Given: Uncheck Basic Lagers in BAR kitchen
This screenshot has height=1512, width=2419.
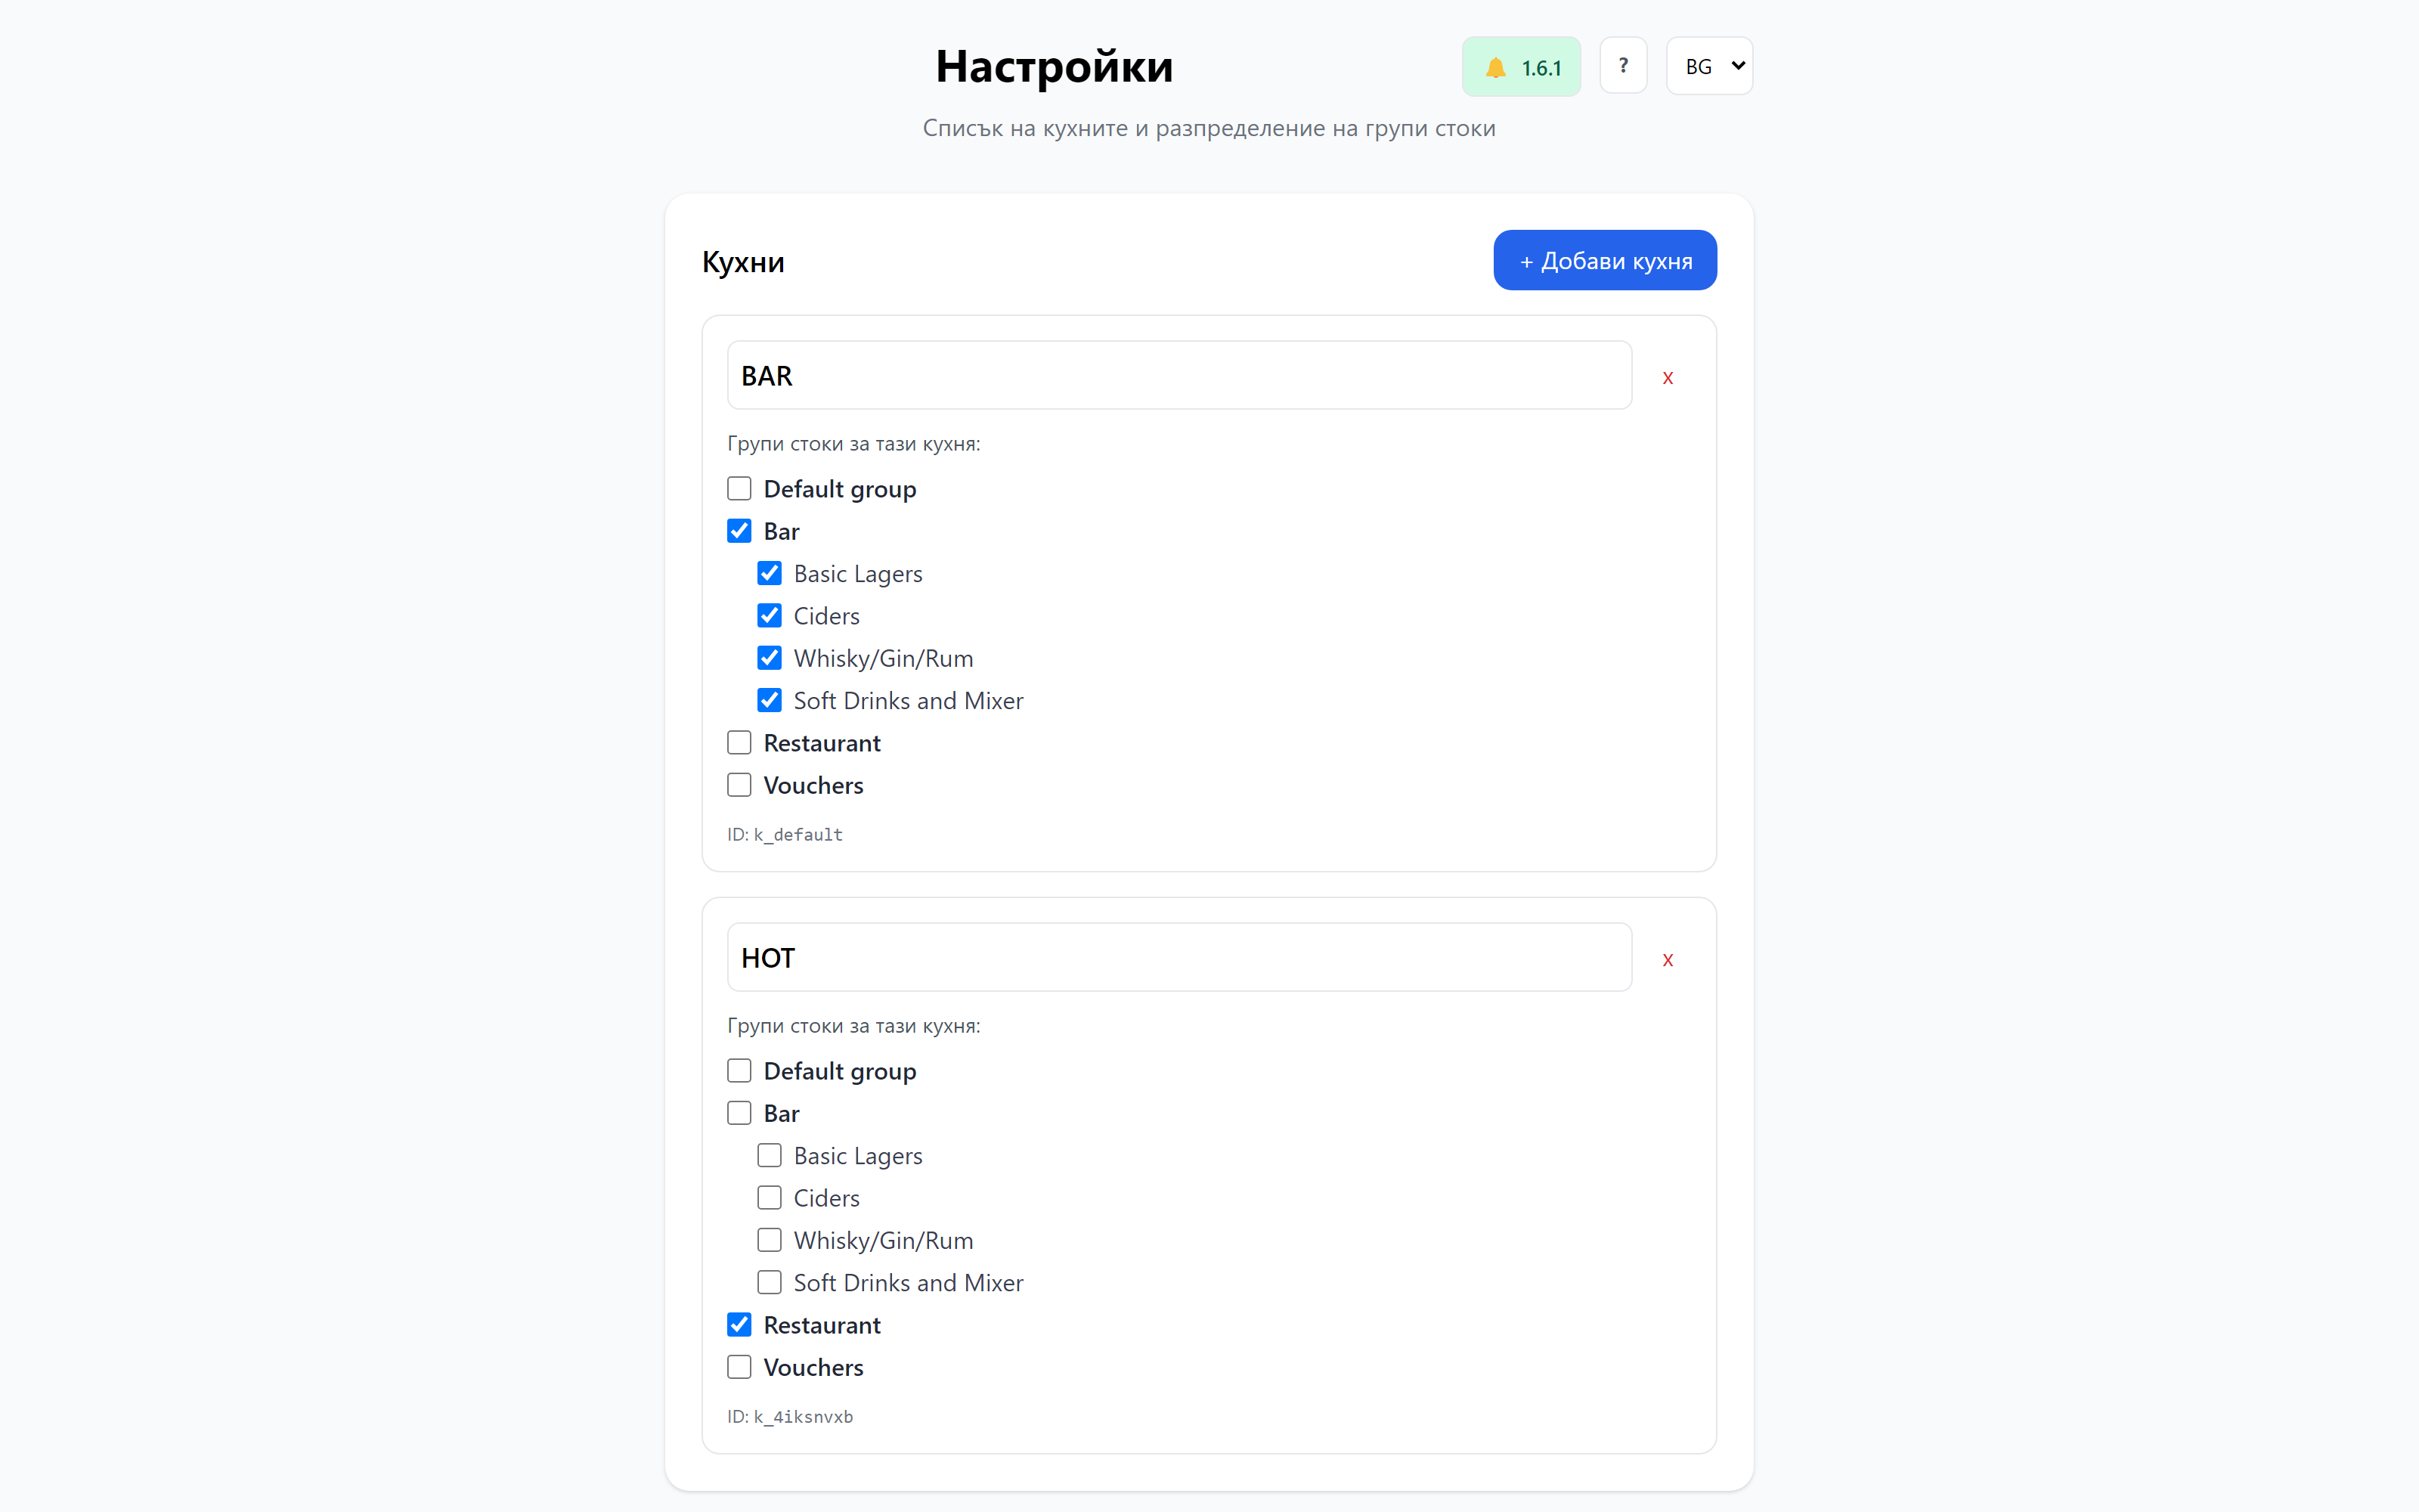Looking at the screenshot, I should tap(769, 573).
